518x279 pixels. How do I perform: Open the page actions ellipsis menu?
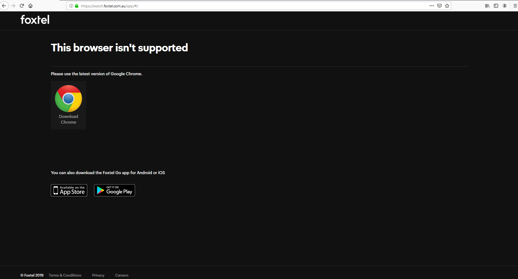[432, 6]
